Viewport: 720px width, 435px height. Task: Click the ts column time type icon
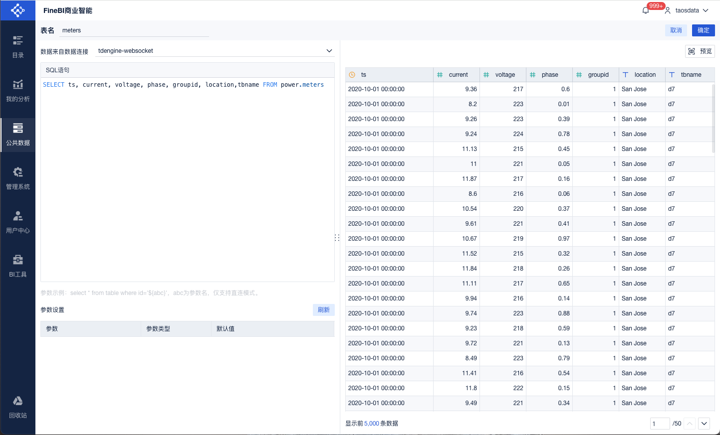click(x=352, y=75)
